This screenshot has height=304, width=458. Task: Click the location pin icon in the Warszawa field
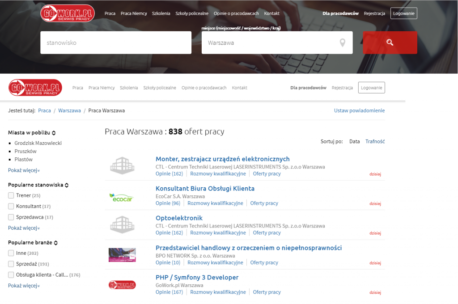pos(342,43)
